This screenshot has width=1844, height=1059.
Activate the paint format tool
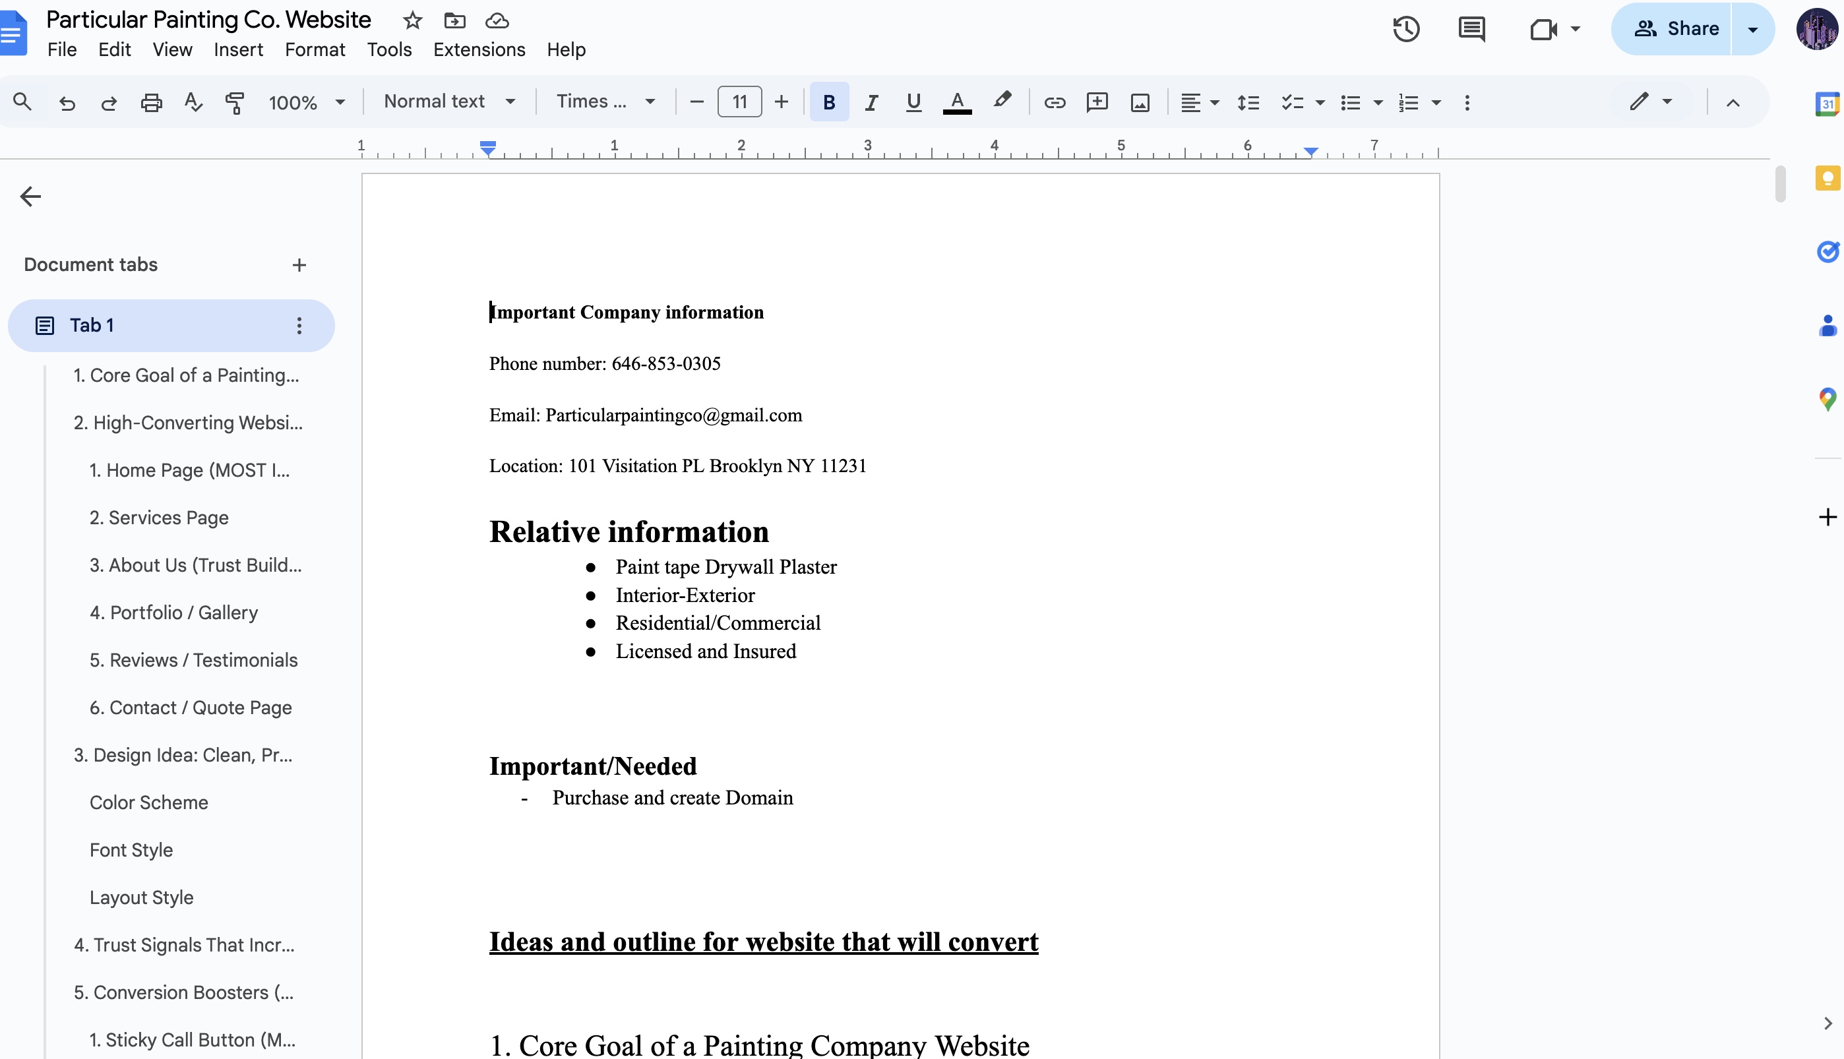pos(234,103)
